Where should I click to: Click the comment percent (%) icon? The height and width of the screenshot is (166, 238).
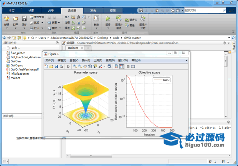tap(73, 23)
